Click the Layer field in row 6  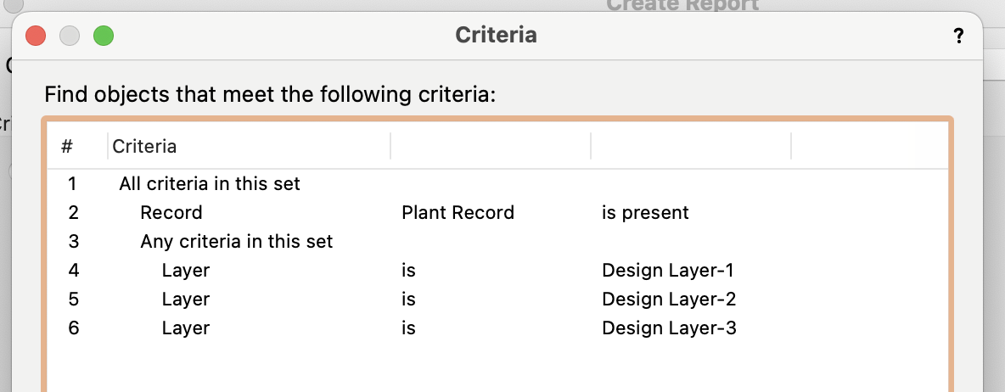(x=185, y=328)
